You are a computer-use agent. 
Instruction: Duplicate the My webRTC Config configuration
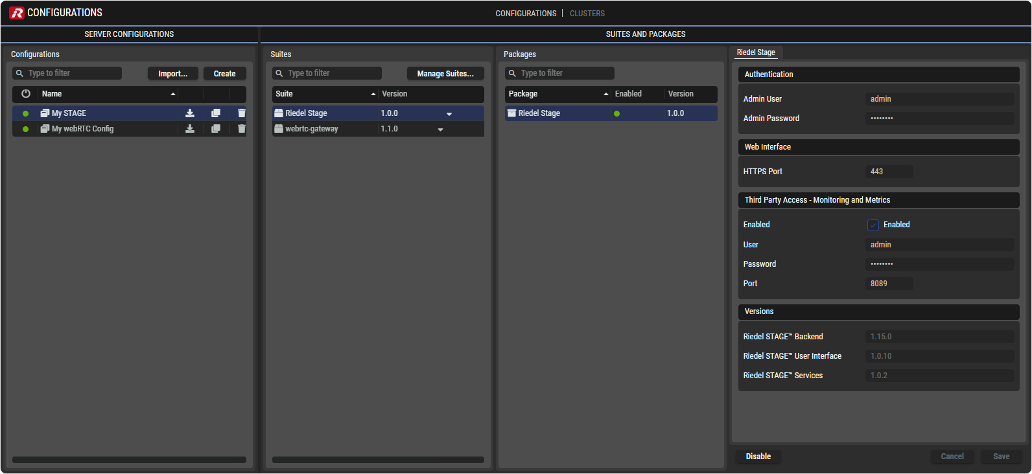[x=216, y=129]
